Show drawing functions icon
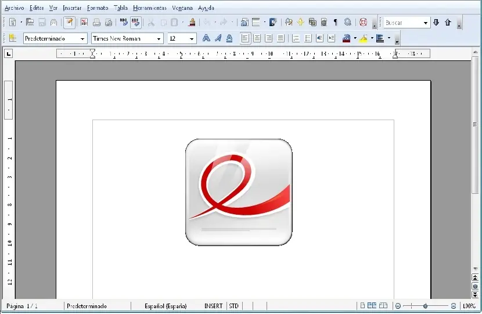This screenshot has height=314, width=482. click(273, 23)
